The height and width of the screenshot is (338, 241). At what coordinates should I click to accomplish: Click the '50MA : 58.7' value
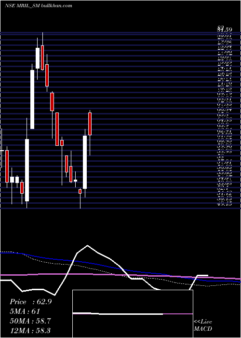(x=30, y=321)
